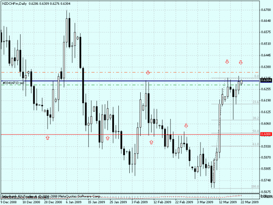Click the '3 Feb 2009' date label

pyautogui.click(x=140, y=202)
